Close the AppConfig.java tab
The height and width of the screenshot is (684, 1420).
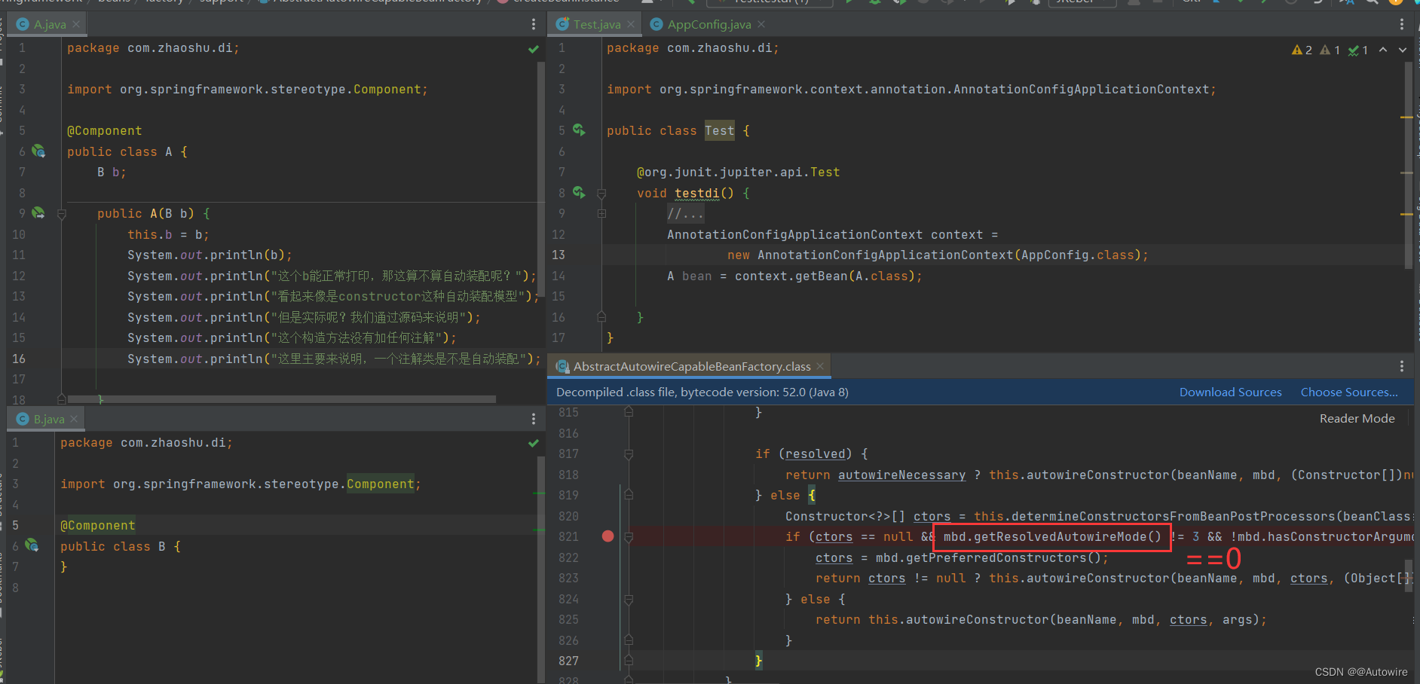[x=761, y=24]
